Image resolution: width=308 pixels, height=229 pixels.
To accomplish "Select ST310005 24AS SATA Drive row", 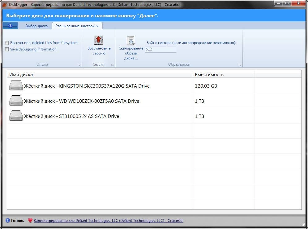I will tap(154, 116).
